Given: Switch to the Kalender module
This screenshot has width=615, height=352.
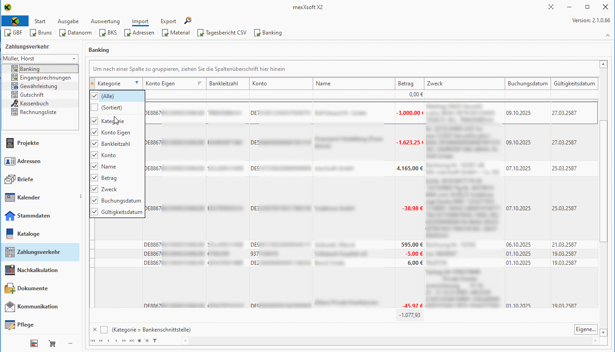Looking at the screenshot, I should [40, 198].
